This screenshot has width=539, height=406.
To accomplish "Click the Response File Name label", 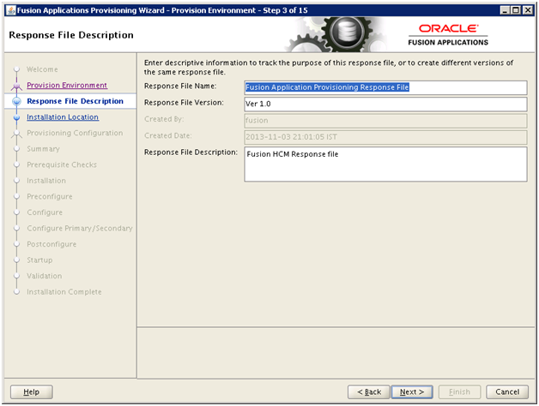I will (x=180, y=87).
